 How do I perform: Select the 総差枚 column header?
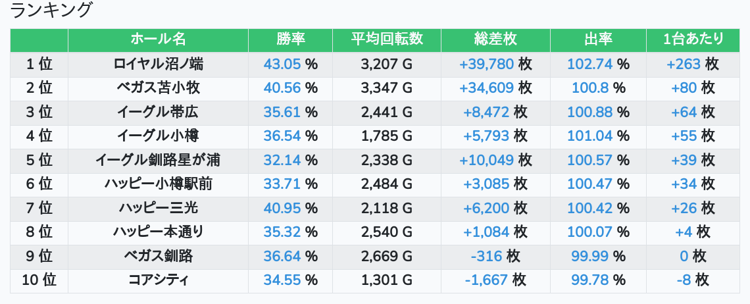pos(495,39)
